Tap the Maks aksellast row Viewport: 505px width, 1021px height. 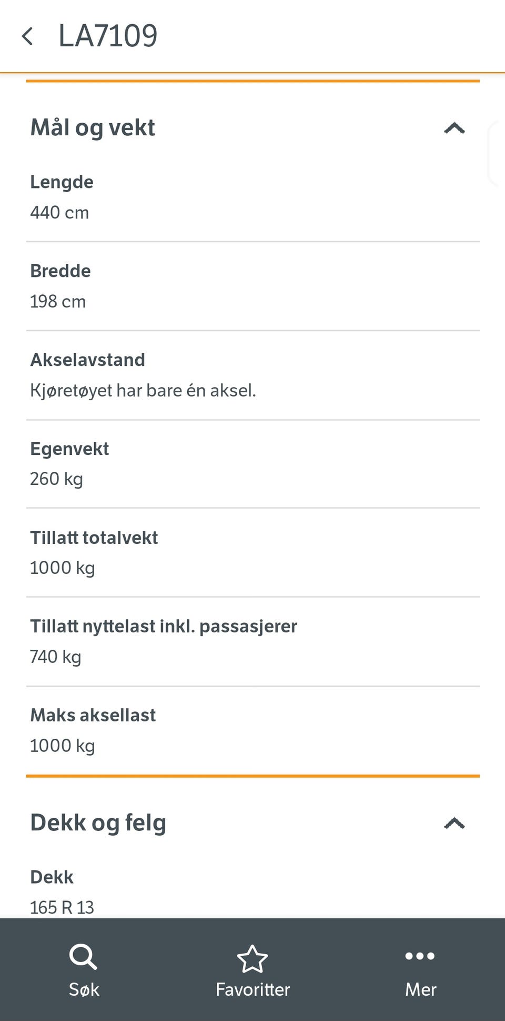[252, 730]
